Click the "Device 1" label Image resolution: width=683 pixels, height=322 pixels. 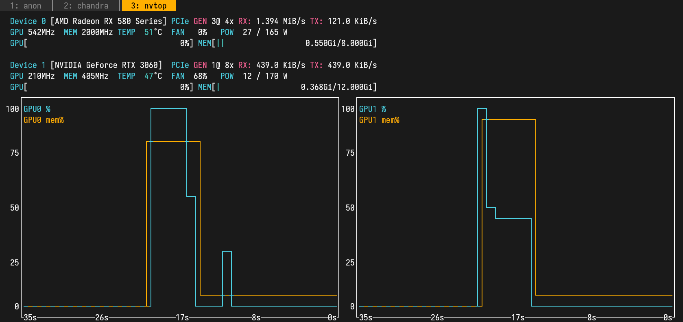click(28, 65)
